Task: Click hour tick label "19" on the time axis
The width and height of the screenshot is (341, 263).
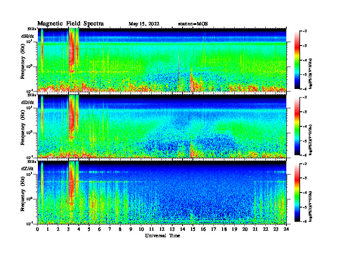Action: point(234,229)
